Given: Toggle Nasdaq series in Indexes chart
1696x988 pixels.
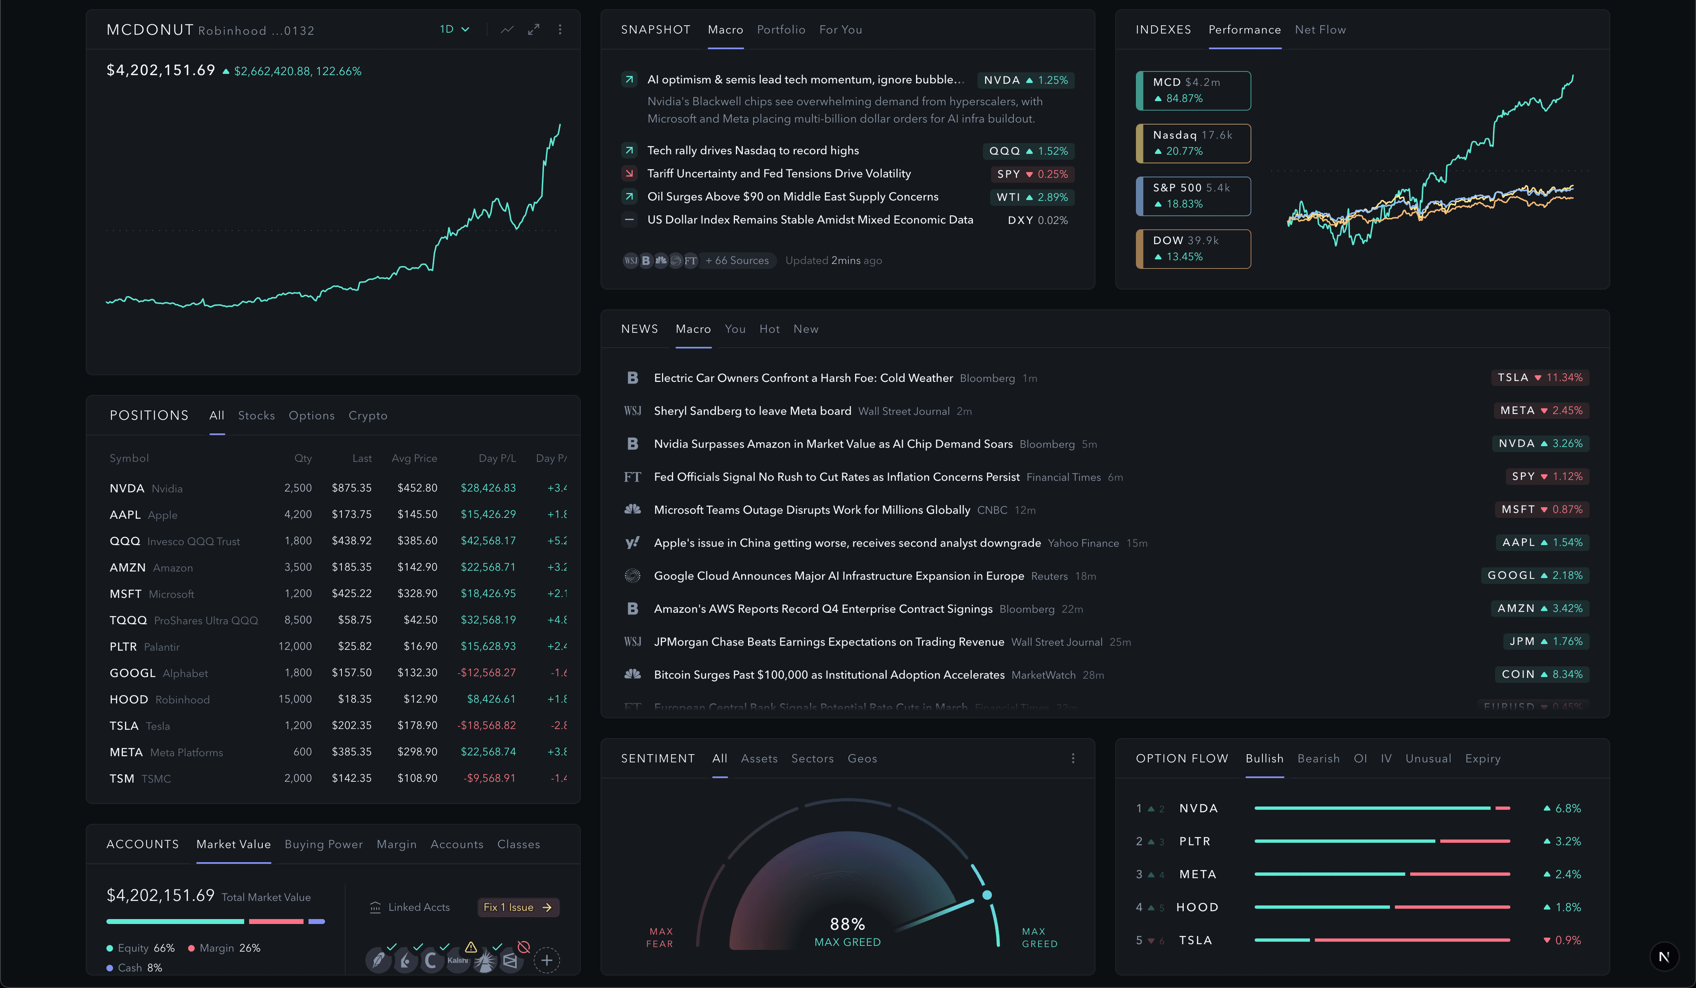Looking at the screenshot, I should pos(1193,143).
